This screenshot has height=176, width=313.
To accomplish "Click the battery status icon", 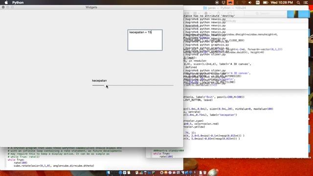I will (x=265, y=2).
